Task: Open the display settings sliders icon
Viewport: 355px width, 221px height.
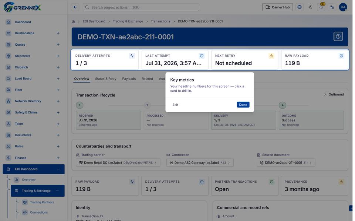Action: 332,7
